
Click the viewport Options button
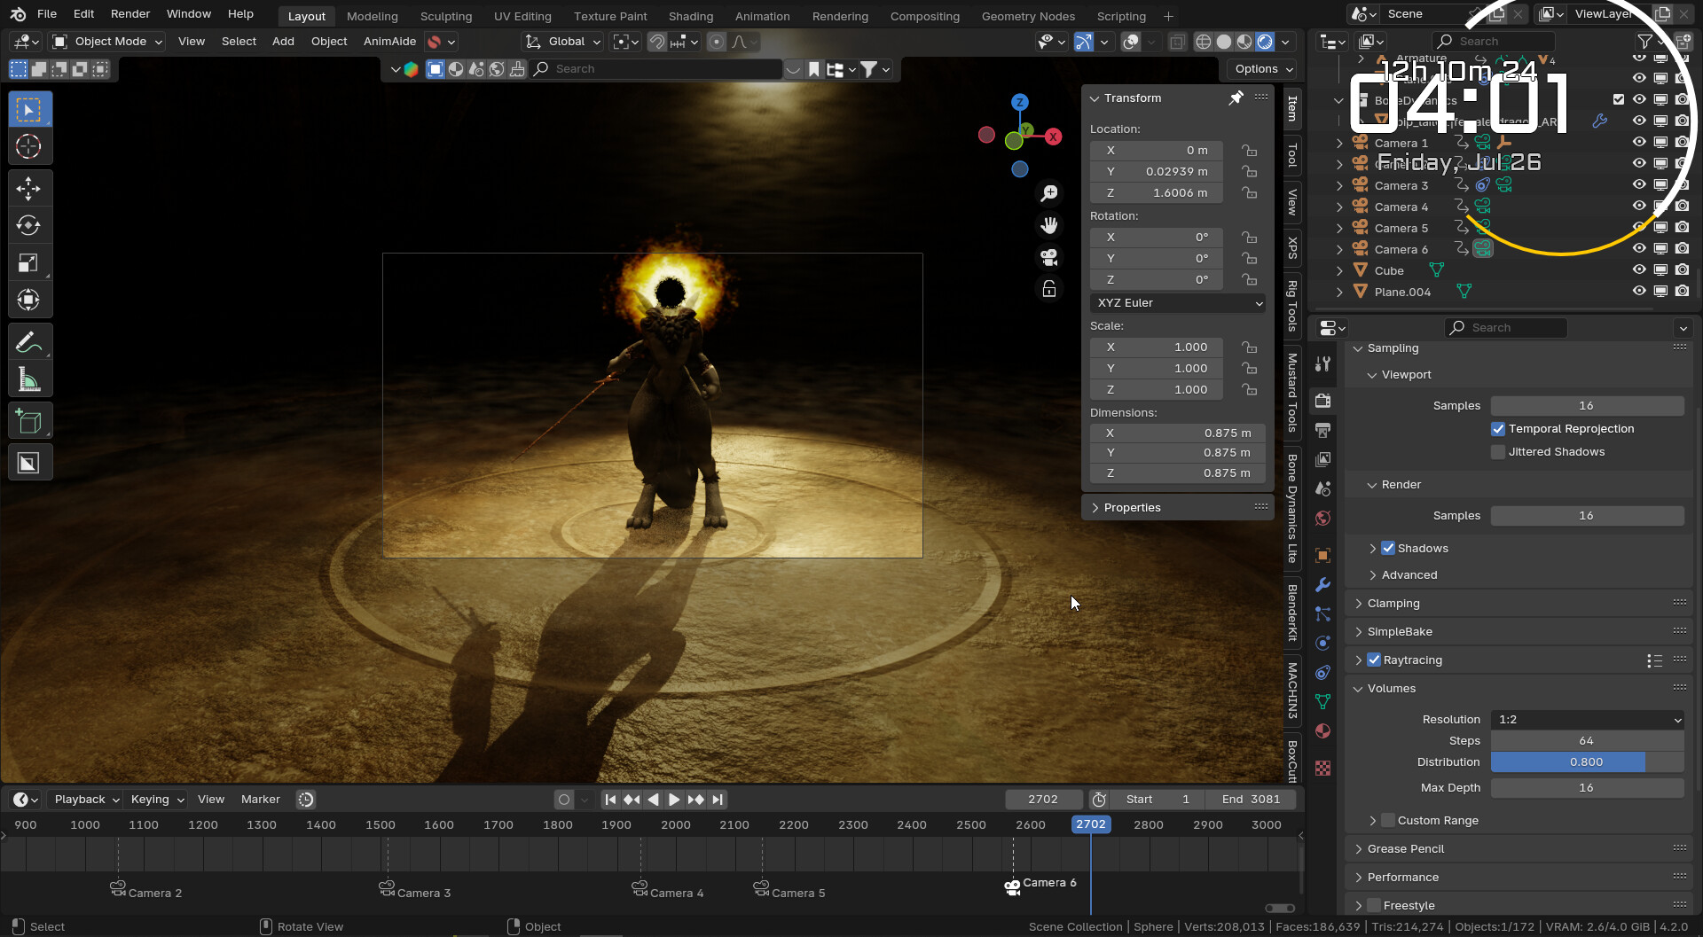coord(1264,69)
